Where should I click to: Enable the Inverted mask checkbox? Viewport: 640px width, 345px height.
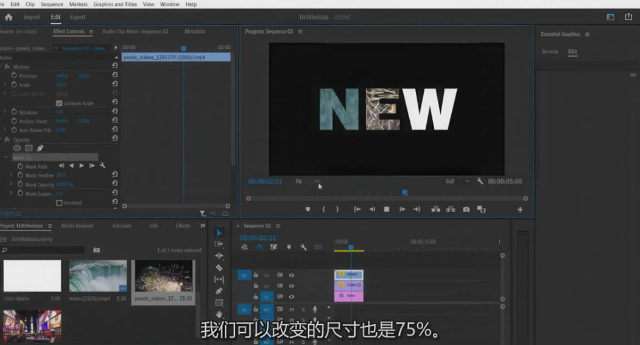pyautogui.click(x=59, y=203)
